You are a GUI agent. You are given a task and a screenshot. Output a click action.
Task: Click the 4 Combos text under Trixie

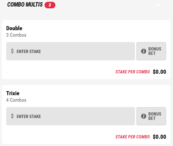[x=16, y=100]
